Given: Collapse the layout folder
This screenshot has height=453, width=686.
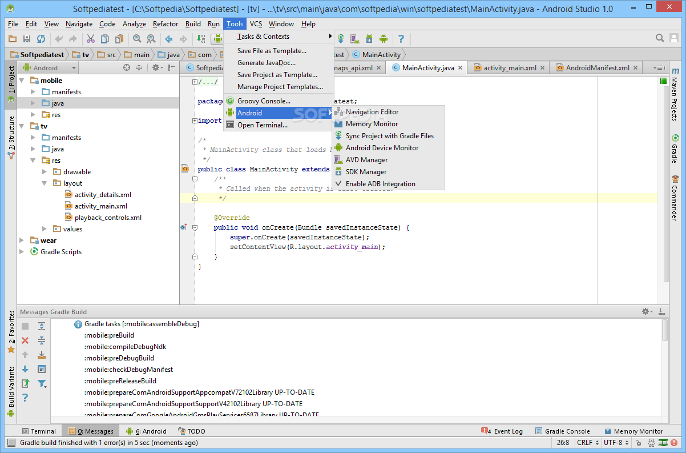Looking at the screenshot, I should click(45, 183).
